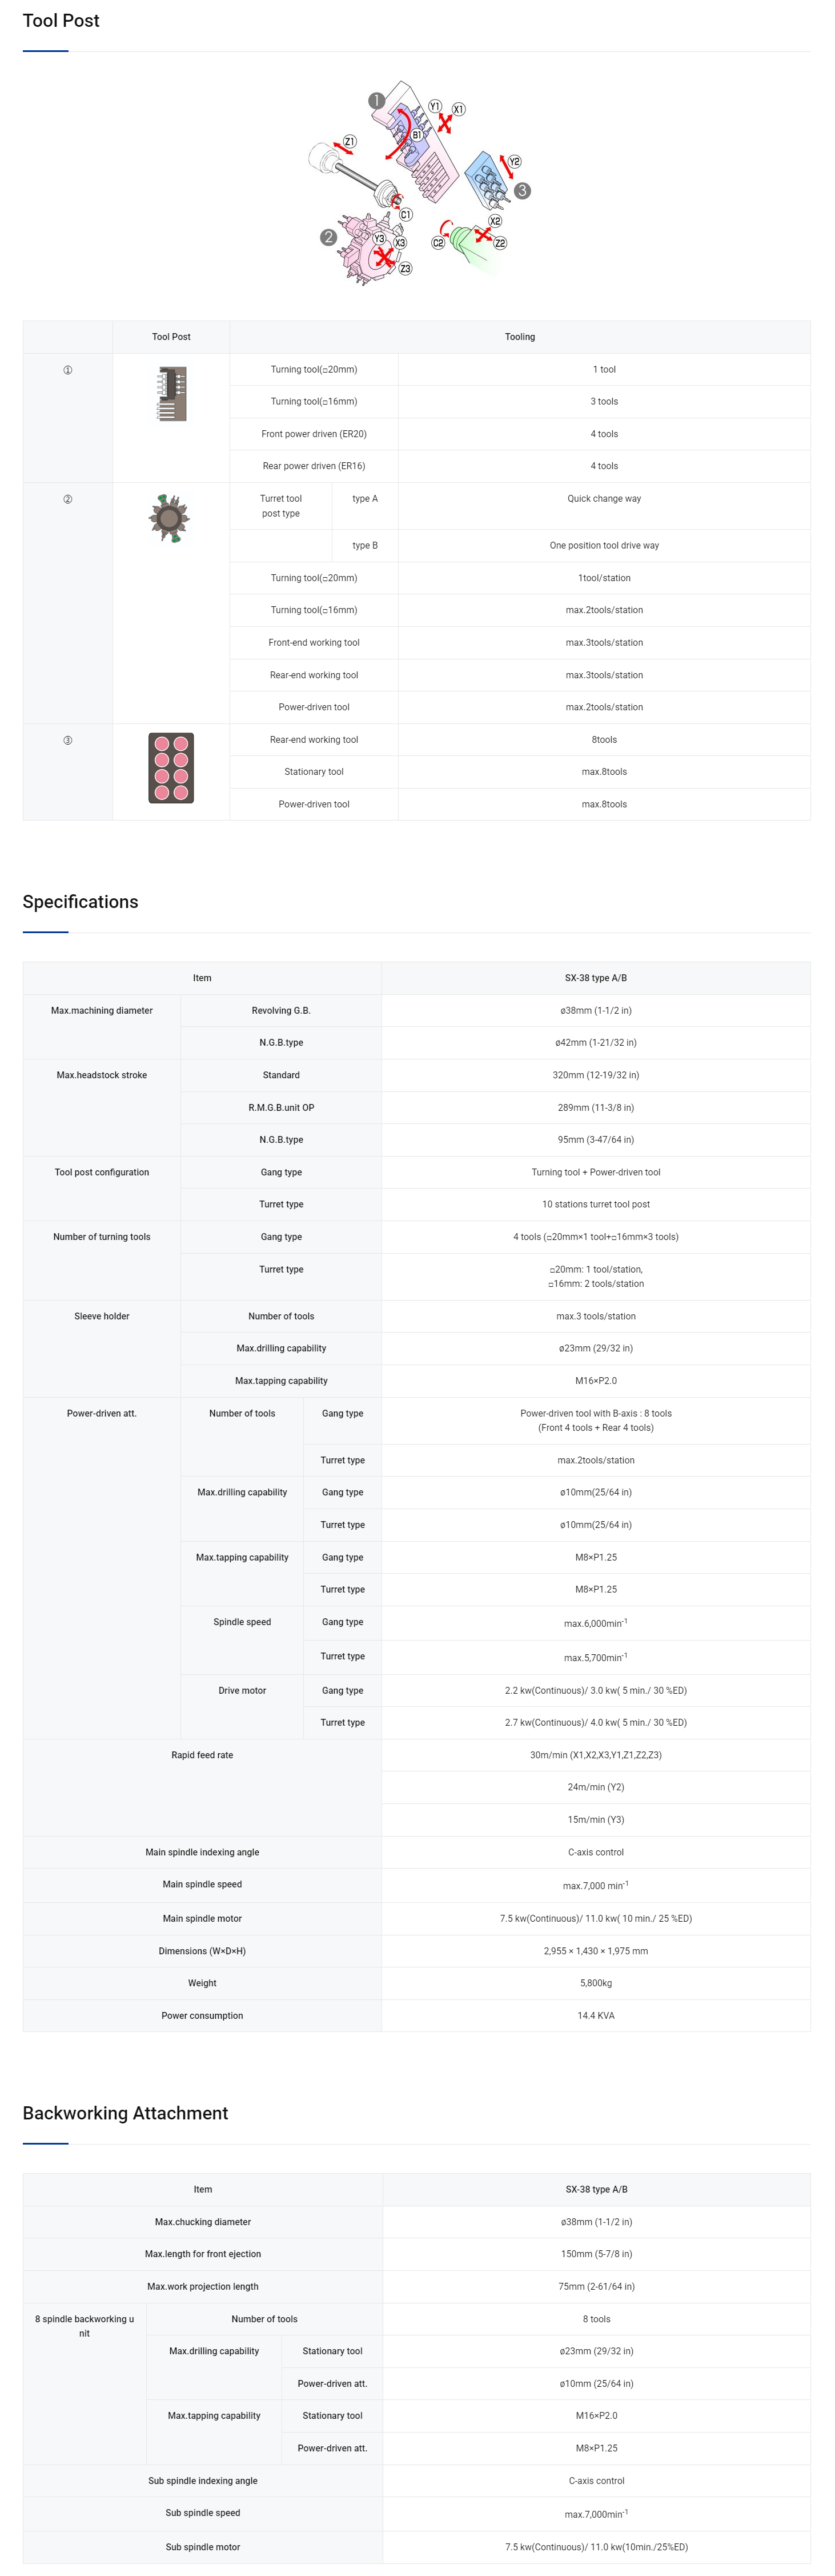Click the Tooling column header
835x2576 pixels.
pos(519,337)
